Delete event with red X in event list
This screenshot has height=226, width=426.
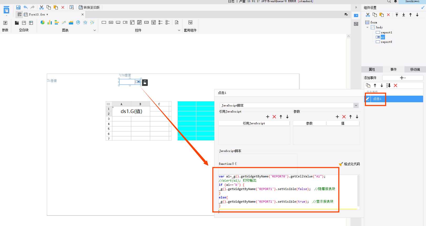tap(395, 85)
